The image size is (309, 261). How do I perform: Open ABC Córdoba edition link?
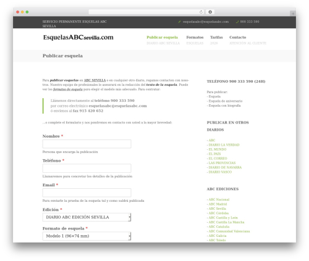[219, 213]
